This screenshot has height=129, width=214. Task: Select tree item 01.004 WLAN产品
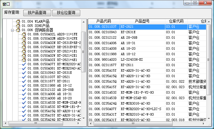click(x=36, y=21)
